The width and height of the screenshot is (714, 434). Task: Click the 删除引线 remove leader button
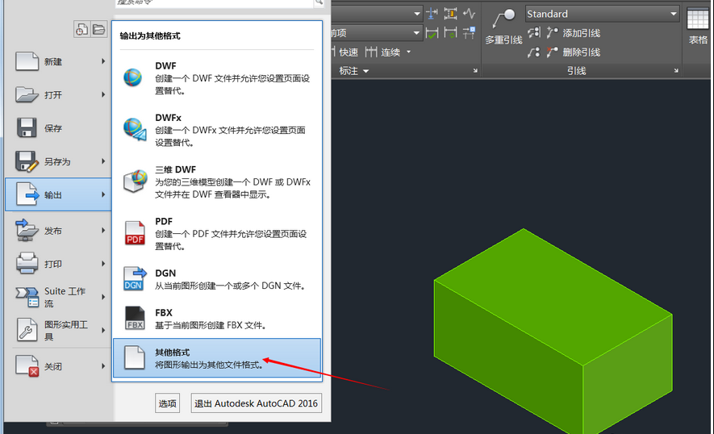(573, 52)
